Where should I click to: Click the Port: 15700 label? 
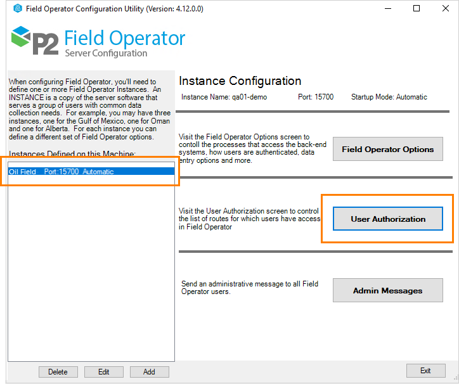(x=315, y=97)
